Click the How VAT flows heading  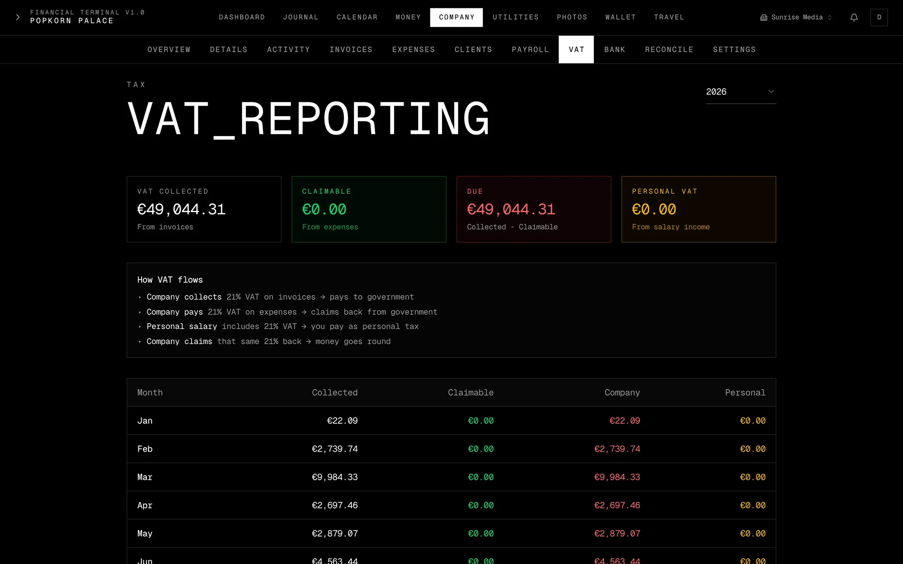(170, 280)
